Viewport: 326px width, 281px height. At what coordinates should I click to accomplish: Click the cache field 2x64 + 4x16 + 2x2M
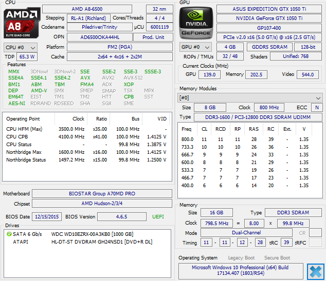120,56
